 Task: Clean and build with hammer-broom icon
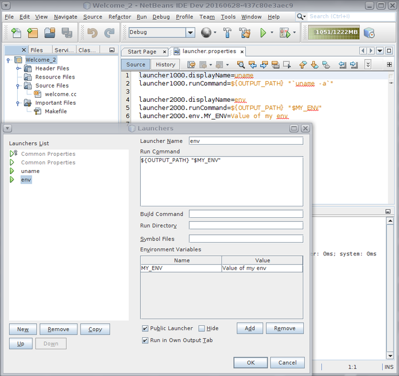click(245, 33)
